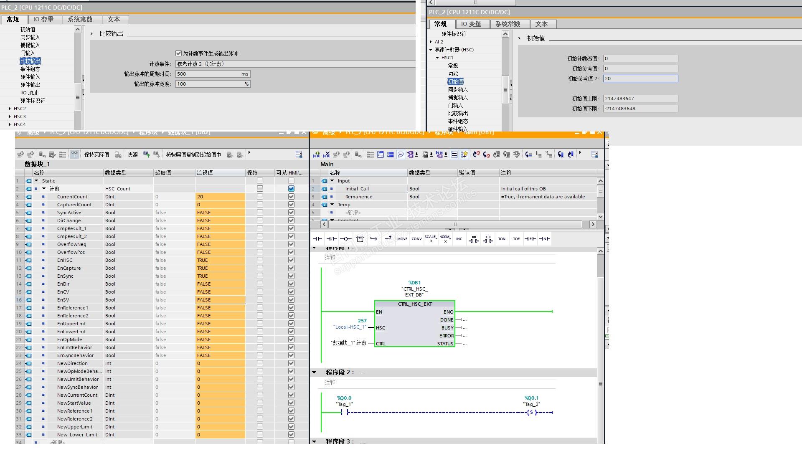Toggle HMI accessible checkbox for CurrentCount

tap(291, 197)
